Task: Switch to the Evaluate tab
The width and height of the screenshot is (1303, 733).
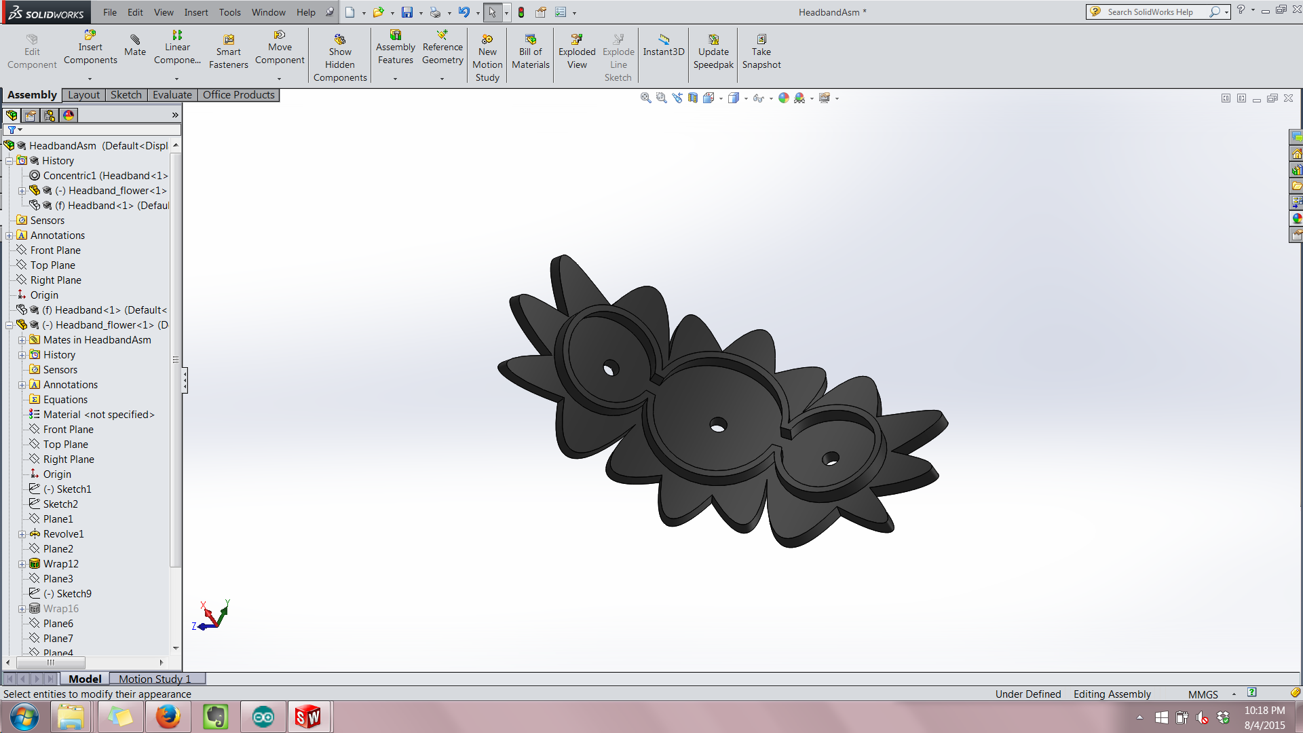Action: pos(172,95)
